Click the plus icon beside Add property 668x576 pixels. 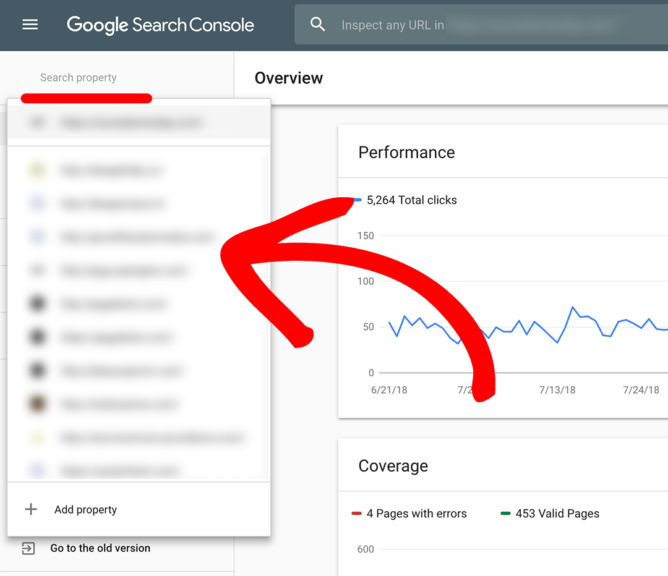[x=30, y=509]
